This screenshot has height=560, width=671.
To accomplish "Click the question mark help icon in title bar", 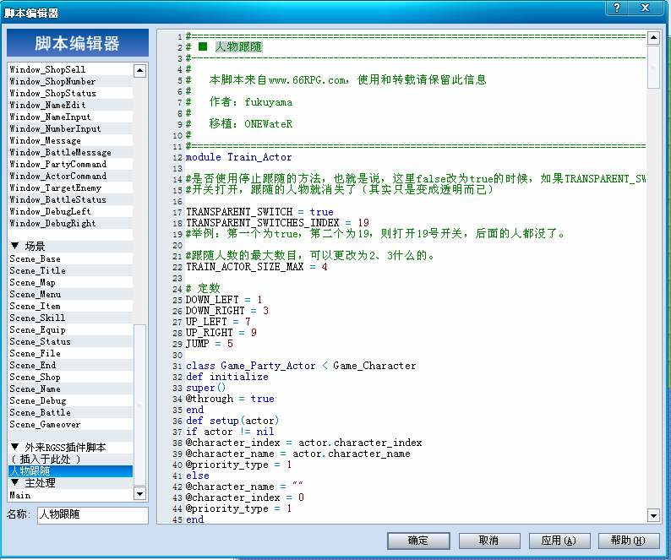I will (617, 8).
